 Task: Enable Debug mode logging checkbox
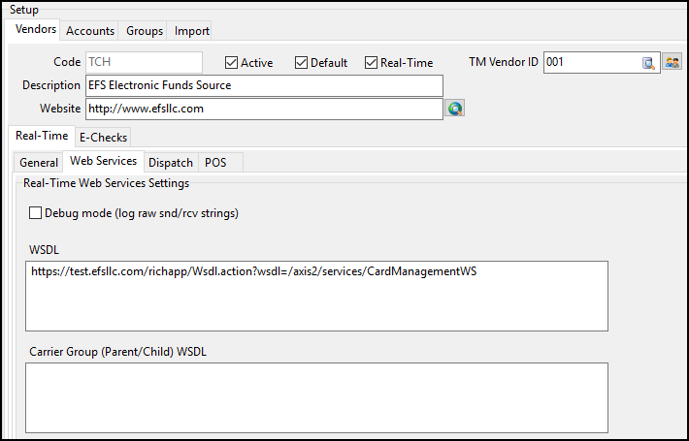pos(35,213)
